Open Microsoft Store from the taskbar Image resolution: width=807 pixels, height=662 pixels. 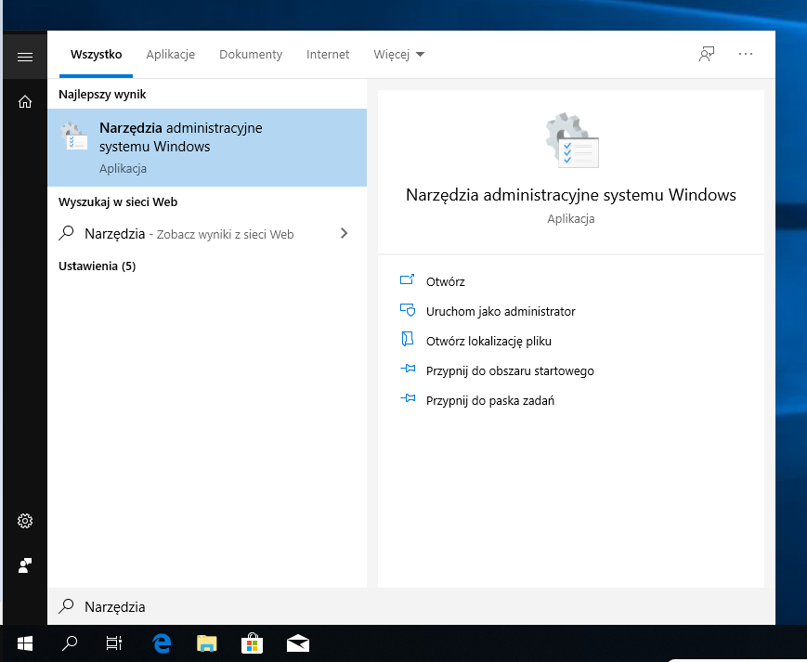tap(253, 643)
